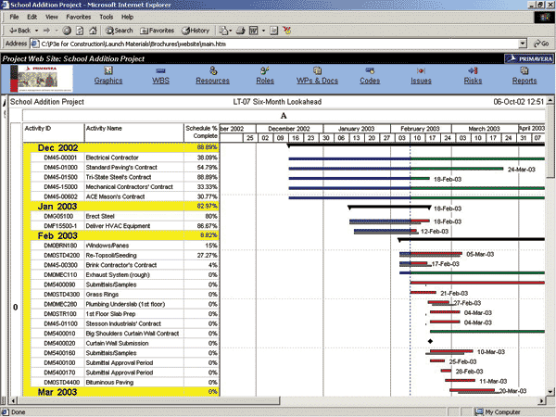Open the Favorites toolbar button
Screen dimensions: 556x417
tap(157, 30)
